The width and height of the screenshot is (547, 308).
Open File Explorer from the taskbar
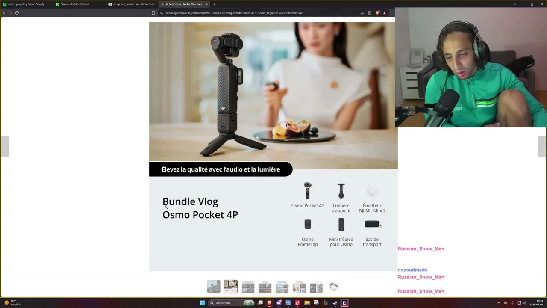coord(307,303)
